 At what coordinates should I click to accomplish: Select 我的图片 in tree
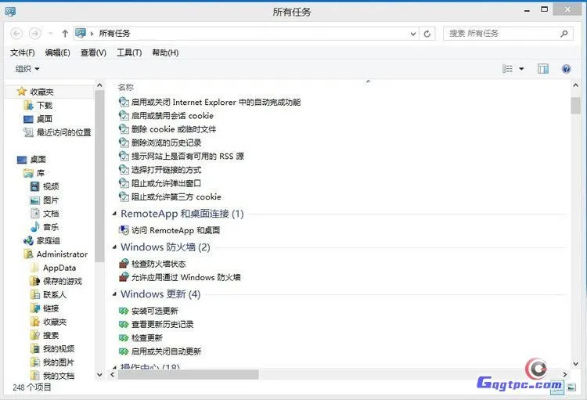click(59, 362)
